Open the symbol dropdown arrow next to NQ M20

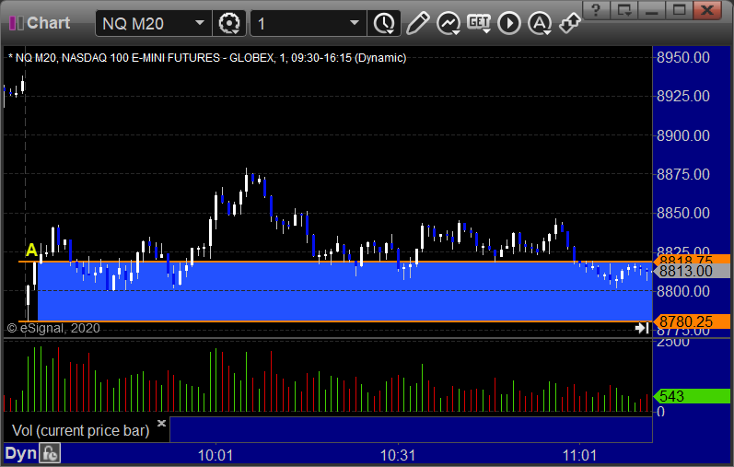(200, 23)
